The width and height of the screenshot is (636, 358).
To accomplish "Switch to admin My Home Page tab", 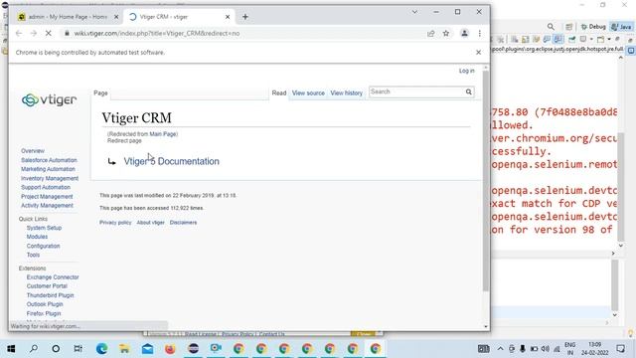I will 67,17.
